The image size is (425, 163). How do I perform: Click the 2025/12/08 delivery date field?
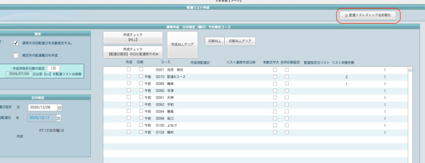tap(43, 108)
